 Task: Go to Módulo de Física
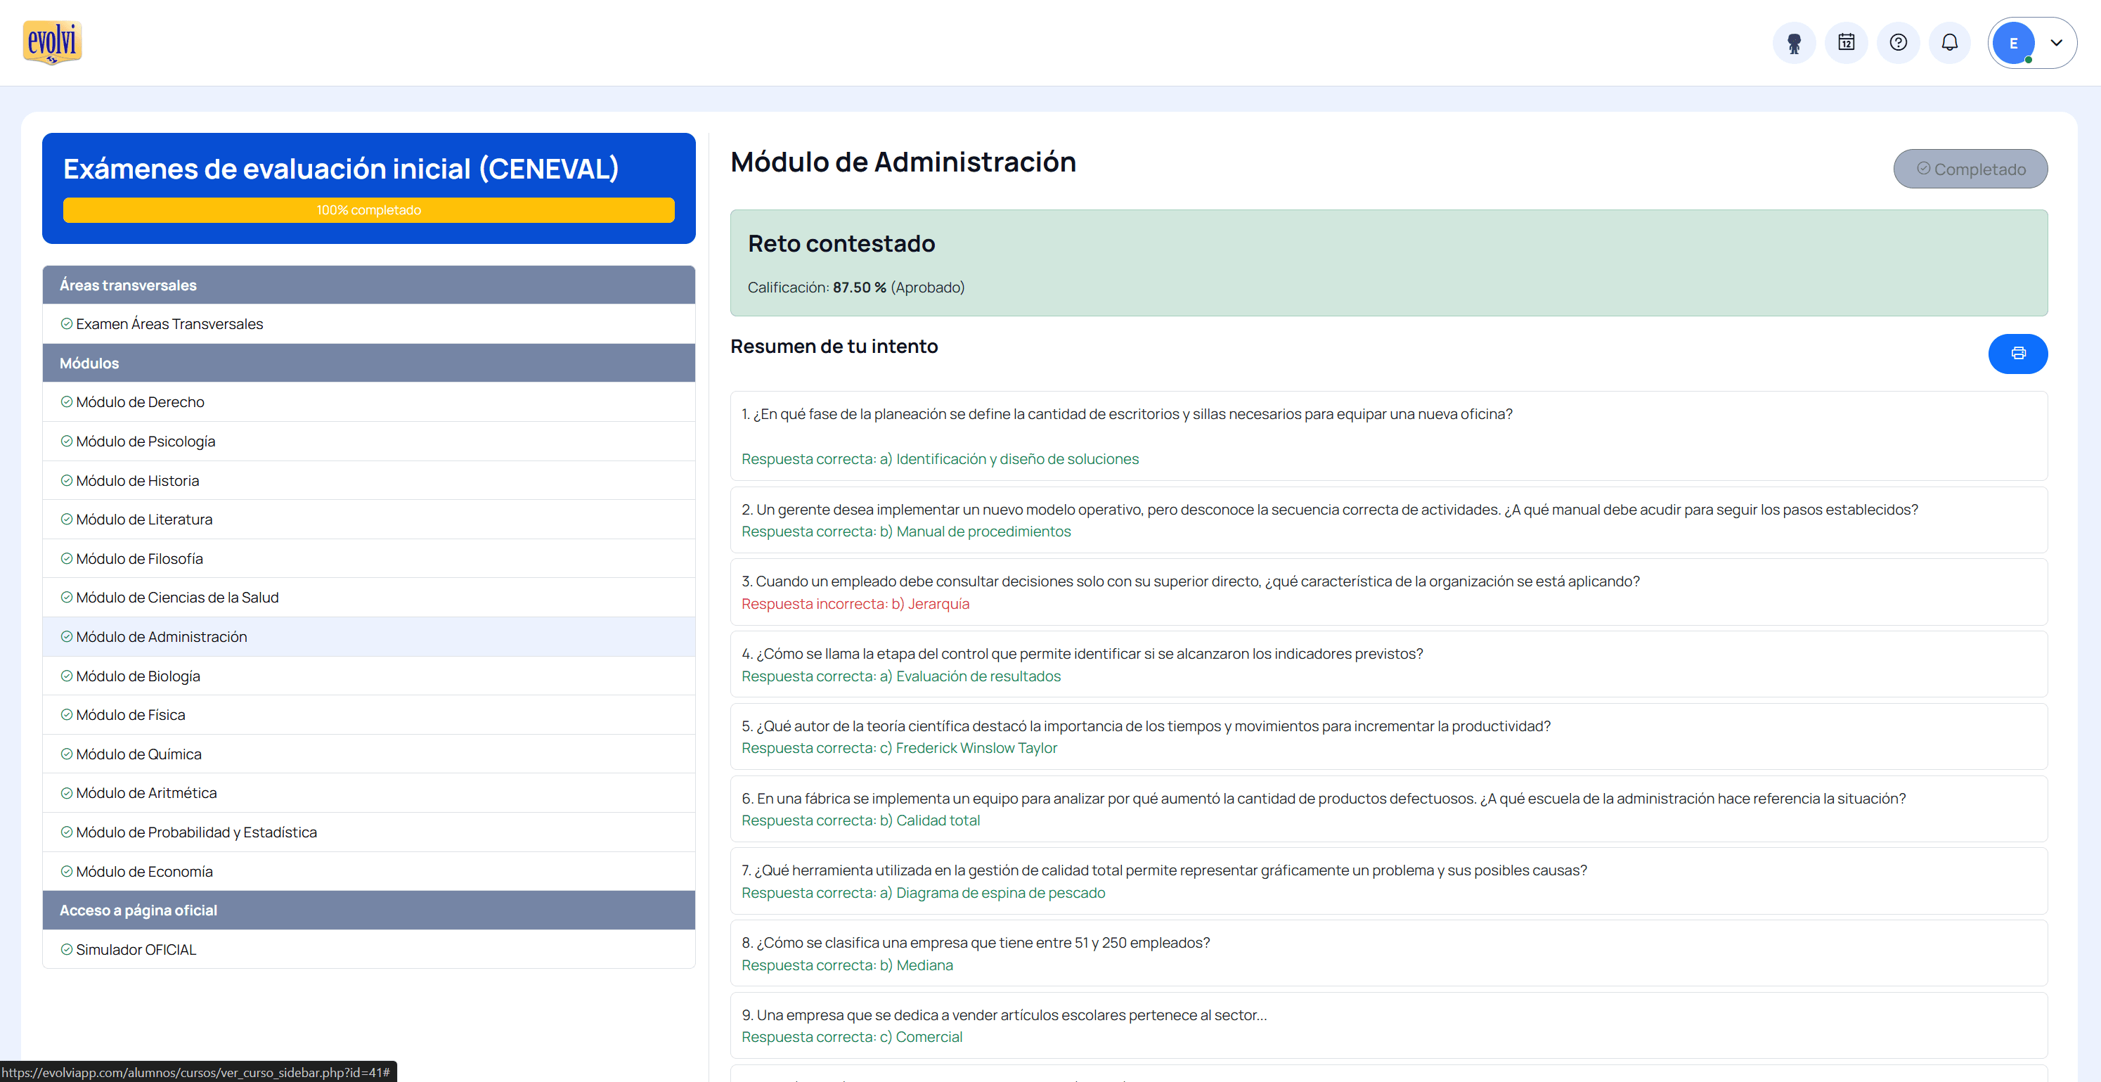click(368, 715)
